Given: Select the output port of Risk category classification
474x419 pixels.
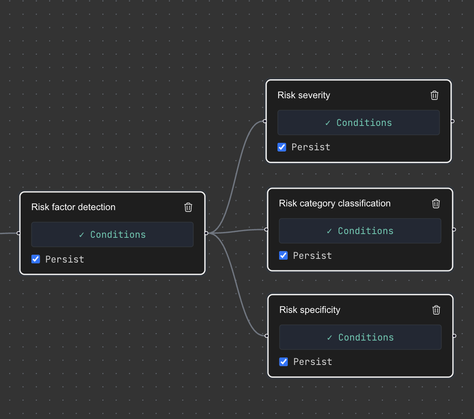Looking at the screenshot, I should click(454, 230).
